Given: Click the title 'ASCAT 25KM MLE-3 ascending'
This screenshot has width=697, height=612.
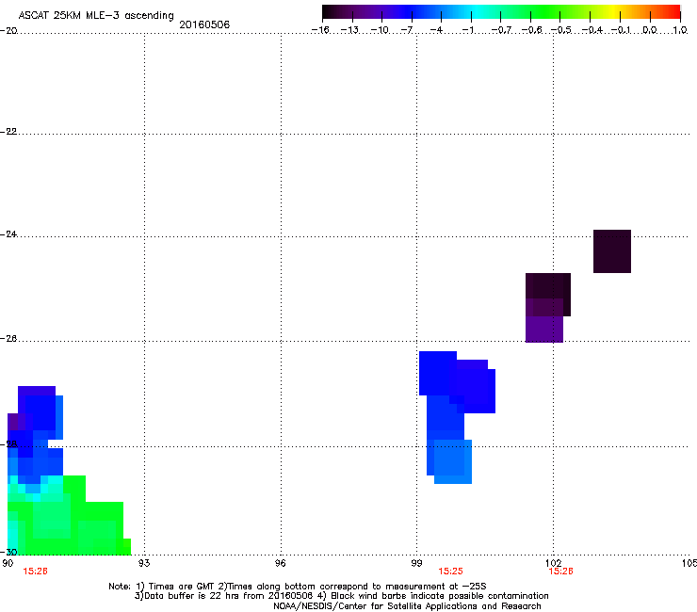Looking at the screenshot, I should 96,16.
